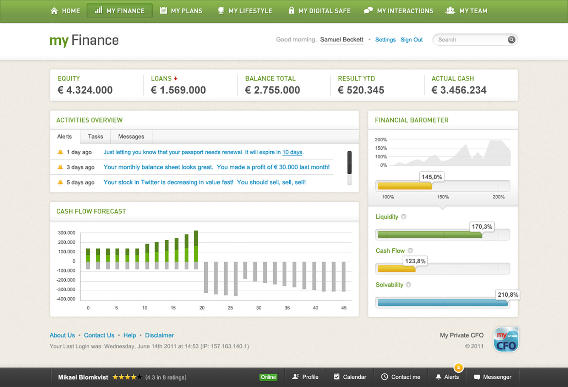568x387 pixels.
Task: Click the My Digital Safe padlock icon
Action: (x=291, y=10)
